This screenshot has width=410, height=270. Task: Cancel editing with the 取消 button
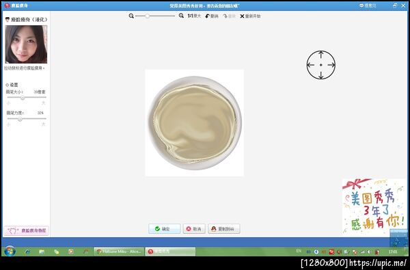click(194, 229)
